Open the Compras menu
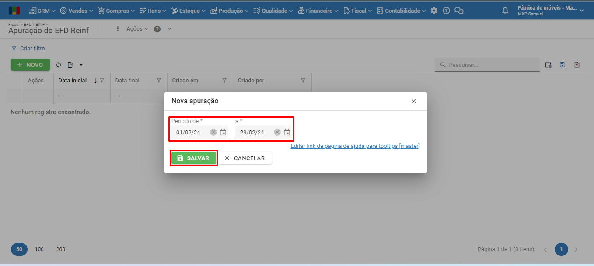 tap(116, 10)
